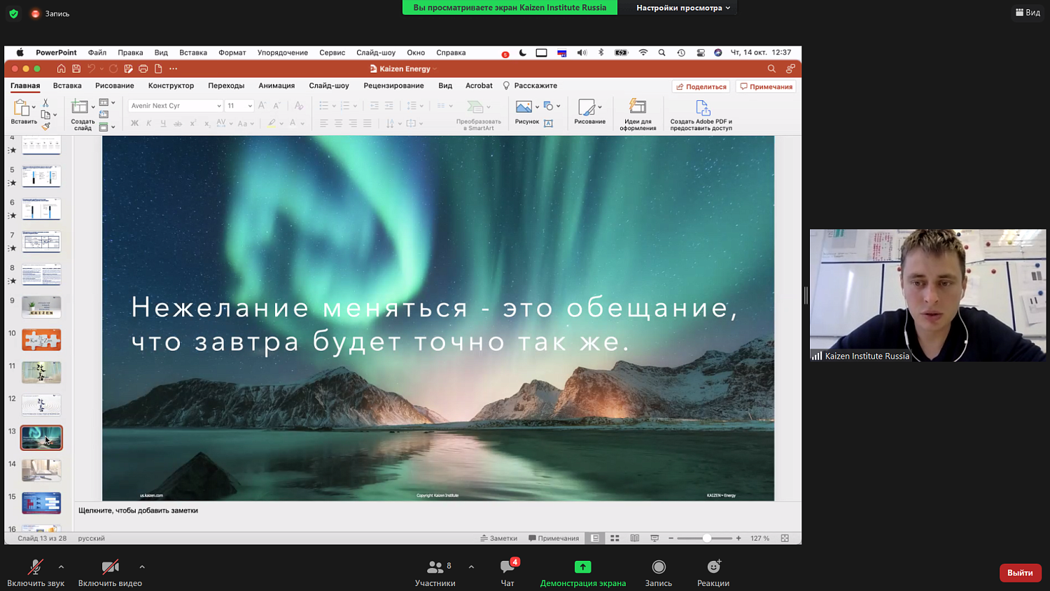Switch to reading view in status bar
Screen dimensions: 1050x591
click(x=635, y=538)
